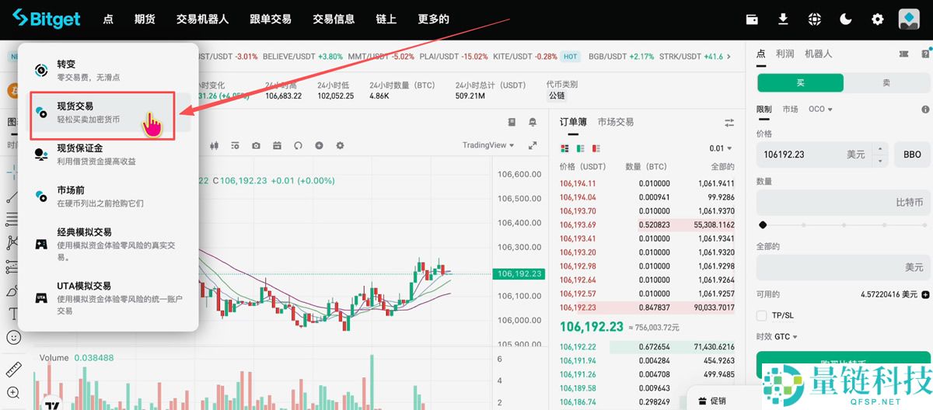Screen dimensions: 933x410
Task: Decrease price with the down stepper
Action: pos(880,161)
